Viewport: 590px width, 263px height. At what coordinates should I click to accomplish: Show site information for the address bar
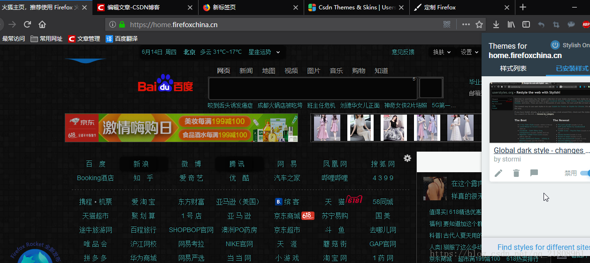(x=112, y=24)
